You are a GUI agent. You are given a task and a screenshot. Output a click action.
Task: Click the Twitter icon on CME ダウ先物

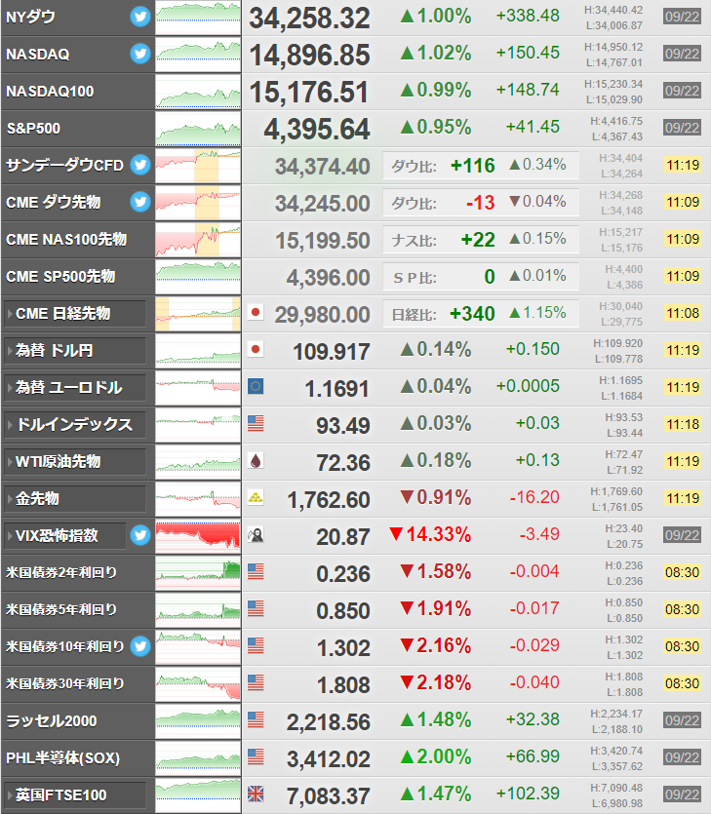click(140, 202)
